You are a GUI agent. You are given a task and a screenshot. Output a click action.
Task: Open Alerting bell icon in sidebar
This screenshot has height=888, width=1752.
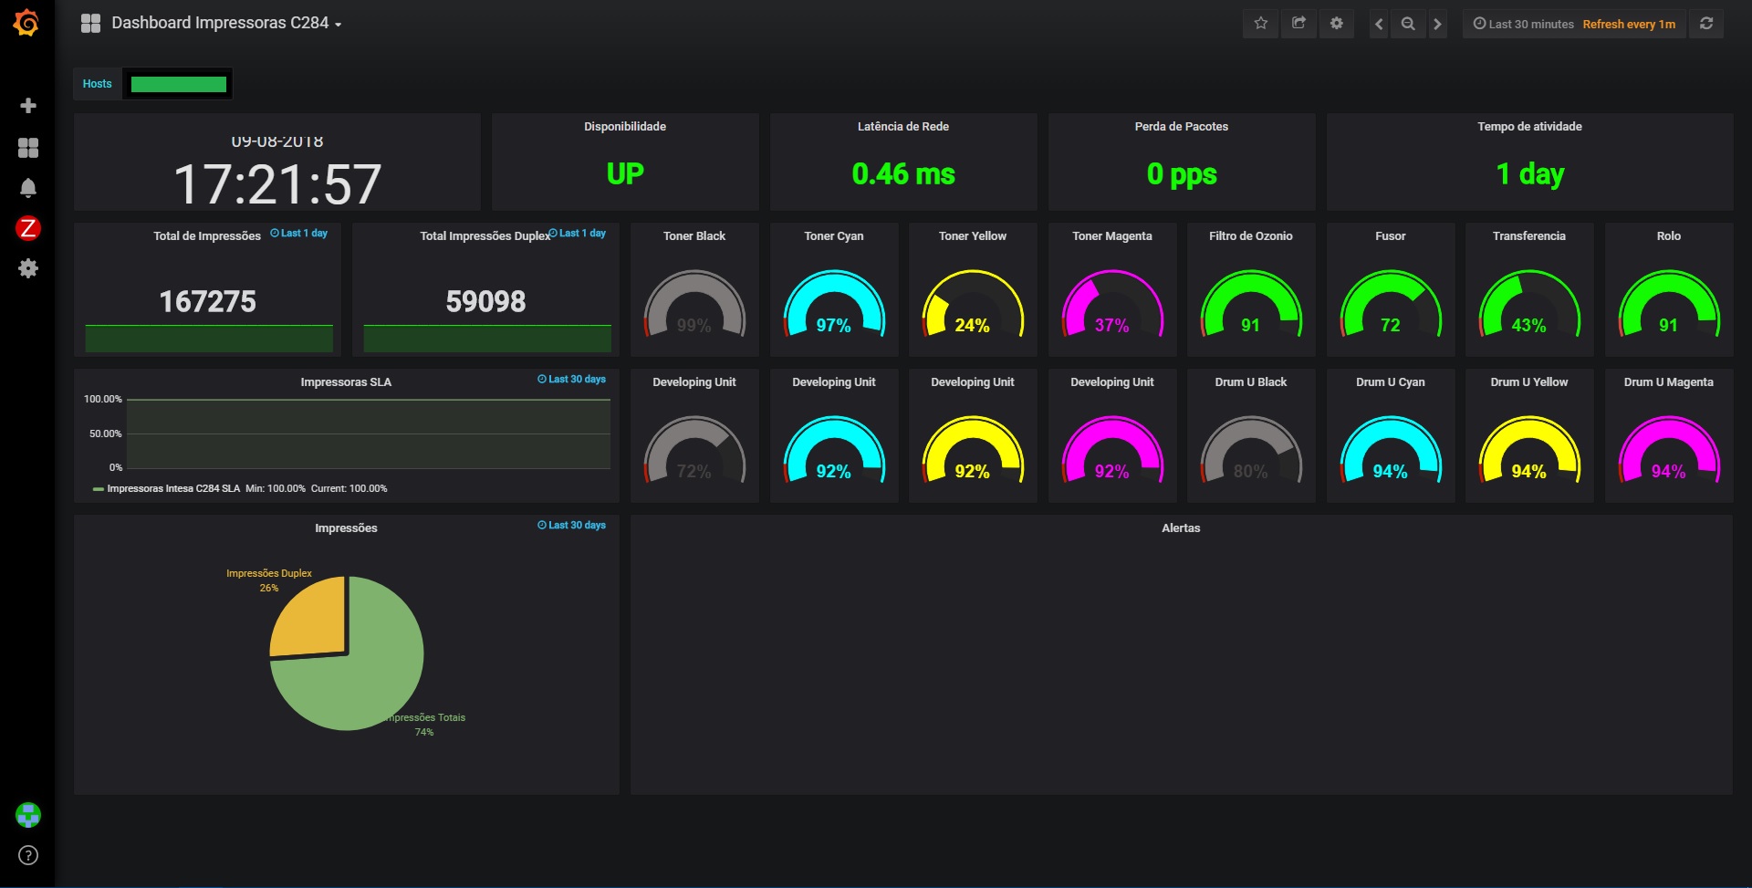pos(28,188)
